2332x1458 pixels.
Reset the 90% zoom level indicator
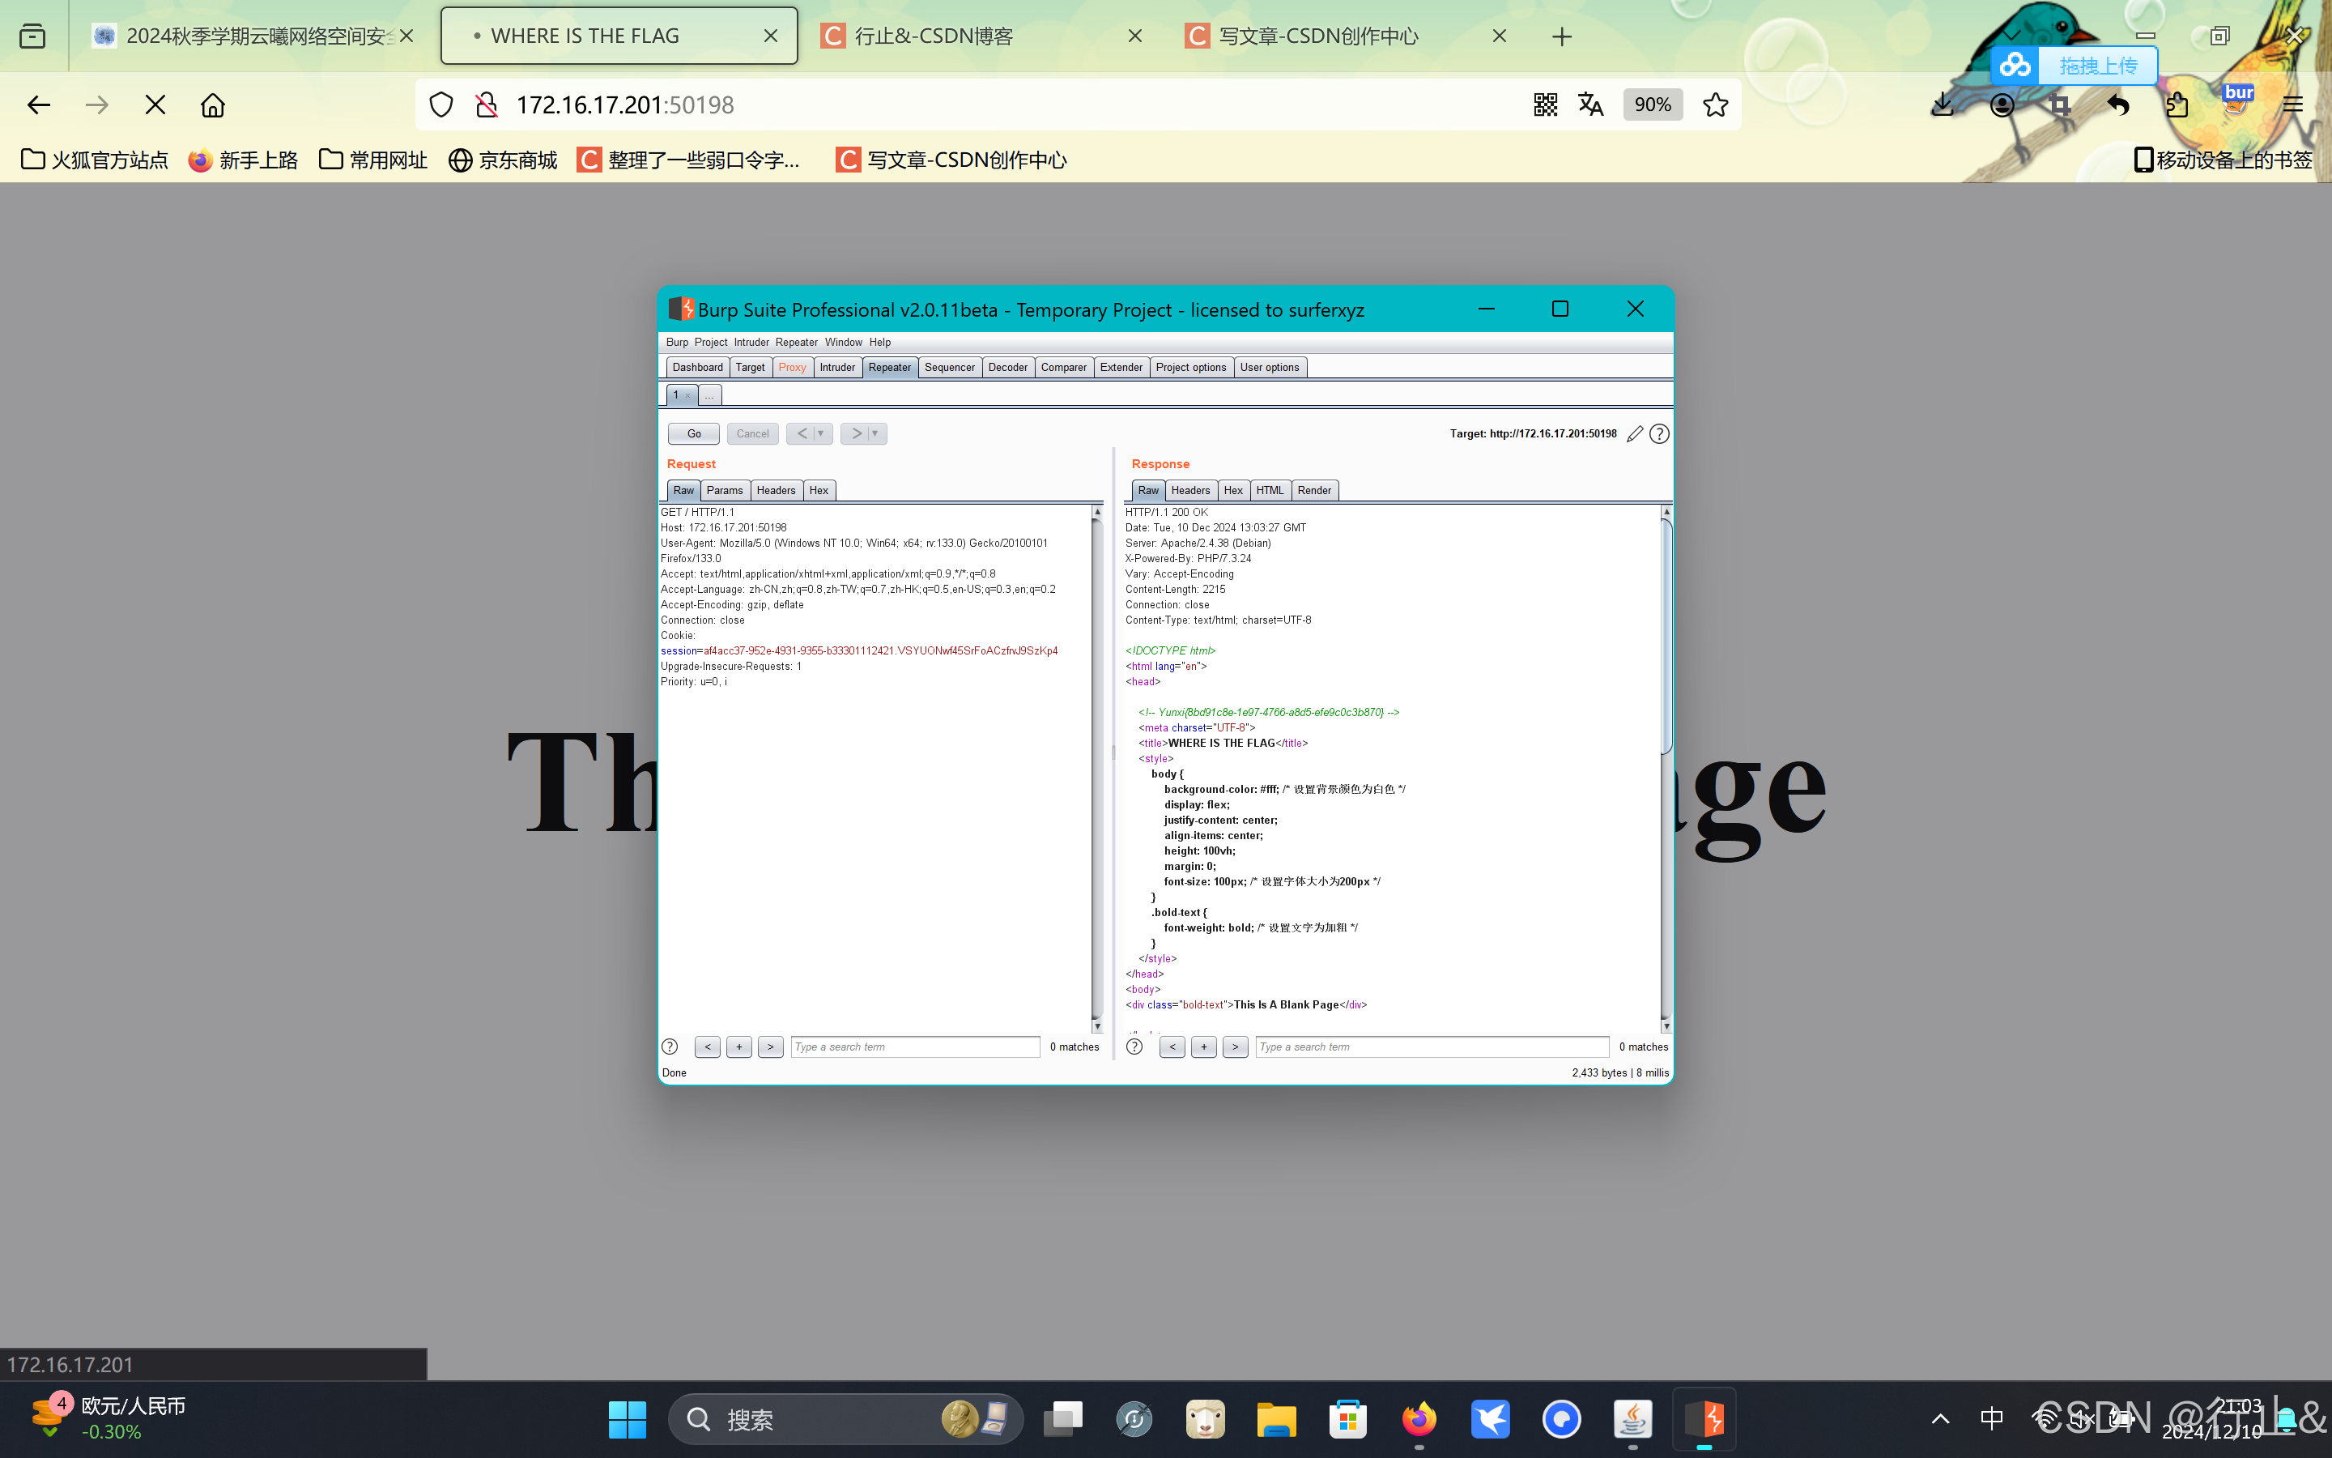(1653, 105)
